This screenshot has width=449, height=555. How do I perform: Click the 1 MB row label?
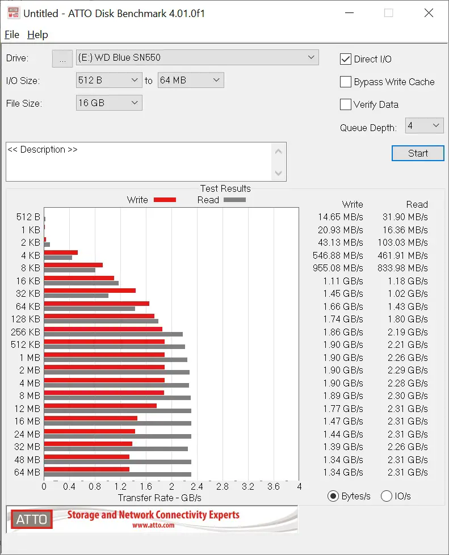pyautogui.click(x=30, y=358)
